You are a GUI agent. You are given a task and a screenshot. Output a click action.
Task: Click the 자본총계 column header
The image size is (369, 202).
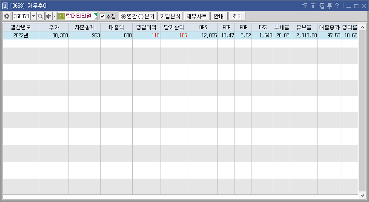coord(85,27)
